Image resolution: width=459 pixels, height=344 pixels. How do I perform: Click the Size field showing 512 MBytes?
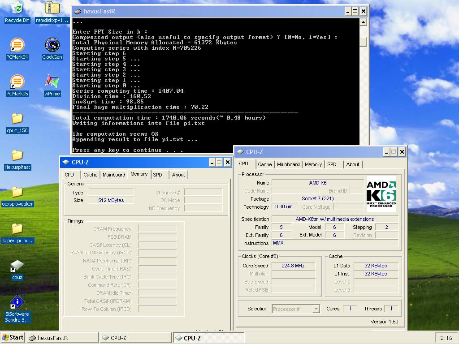click(111, 200)
